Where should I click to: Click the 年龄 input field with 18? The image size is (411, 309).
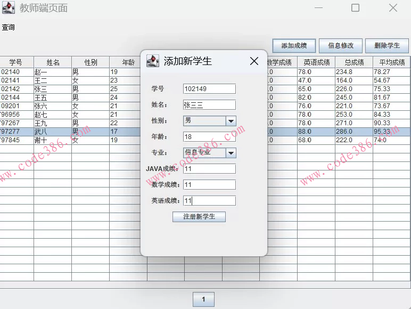[209, 137]
